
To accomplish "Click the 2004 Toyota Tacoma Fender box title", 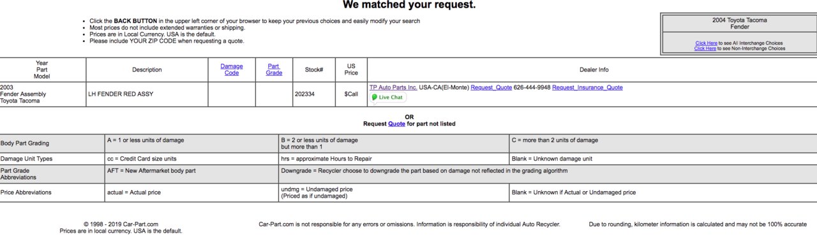I will coord(739,24).
